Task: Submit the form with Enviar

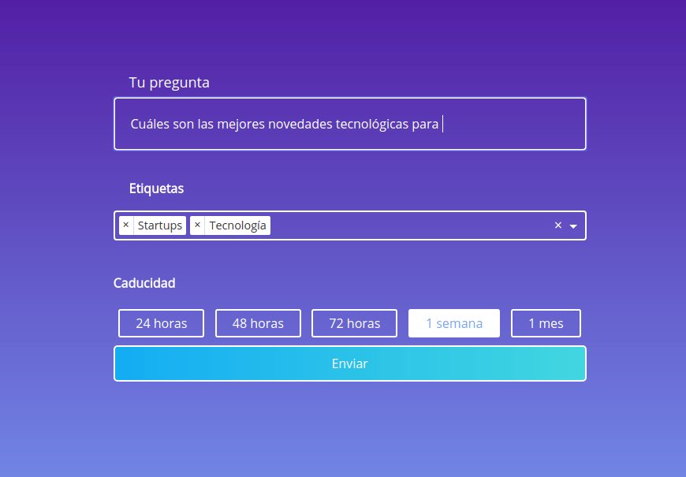Action: [x=349, y=363]
